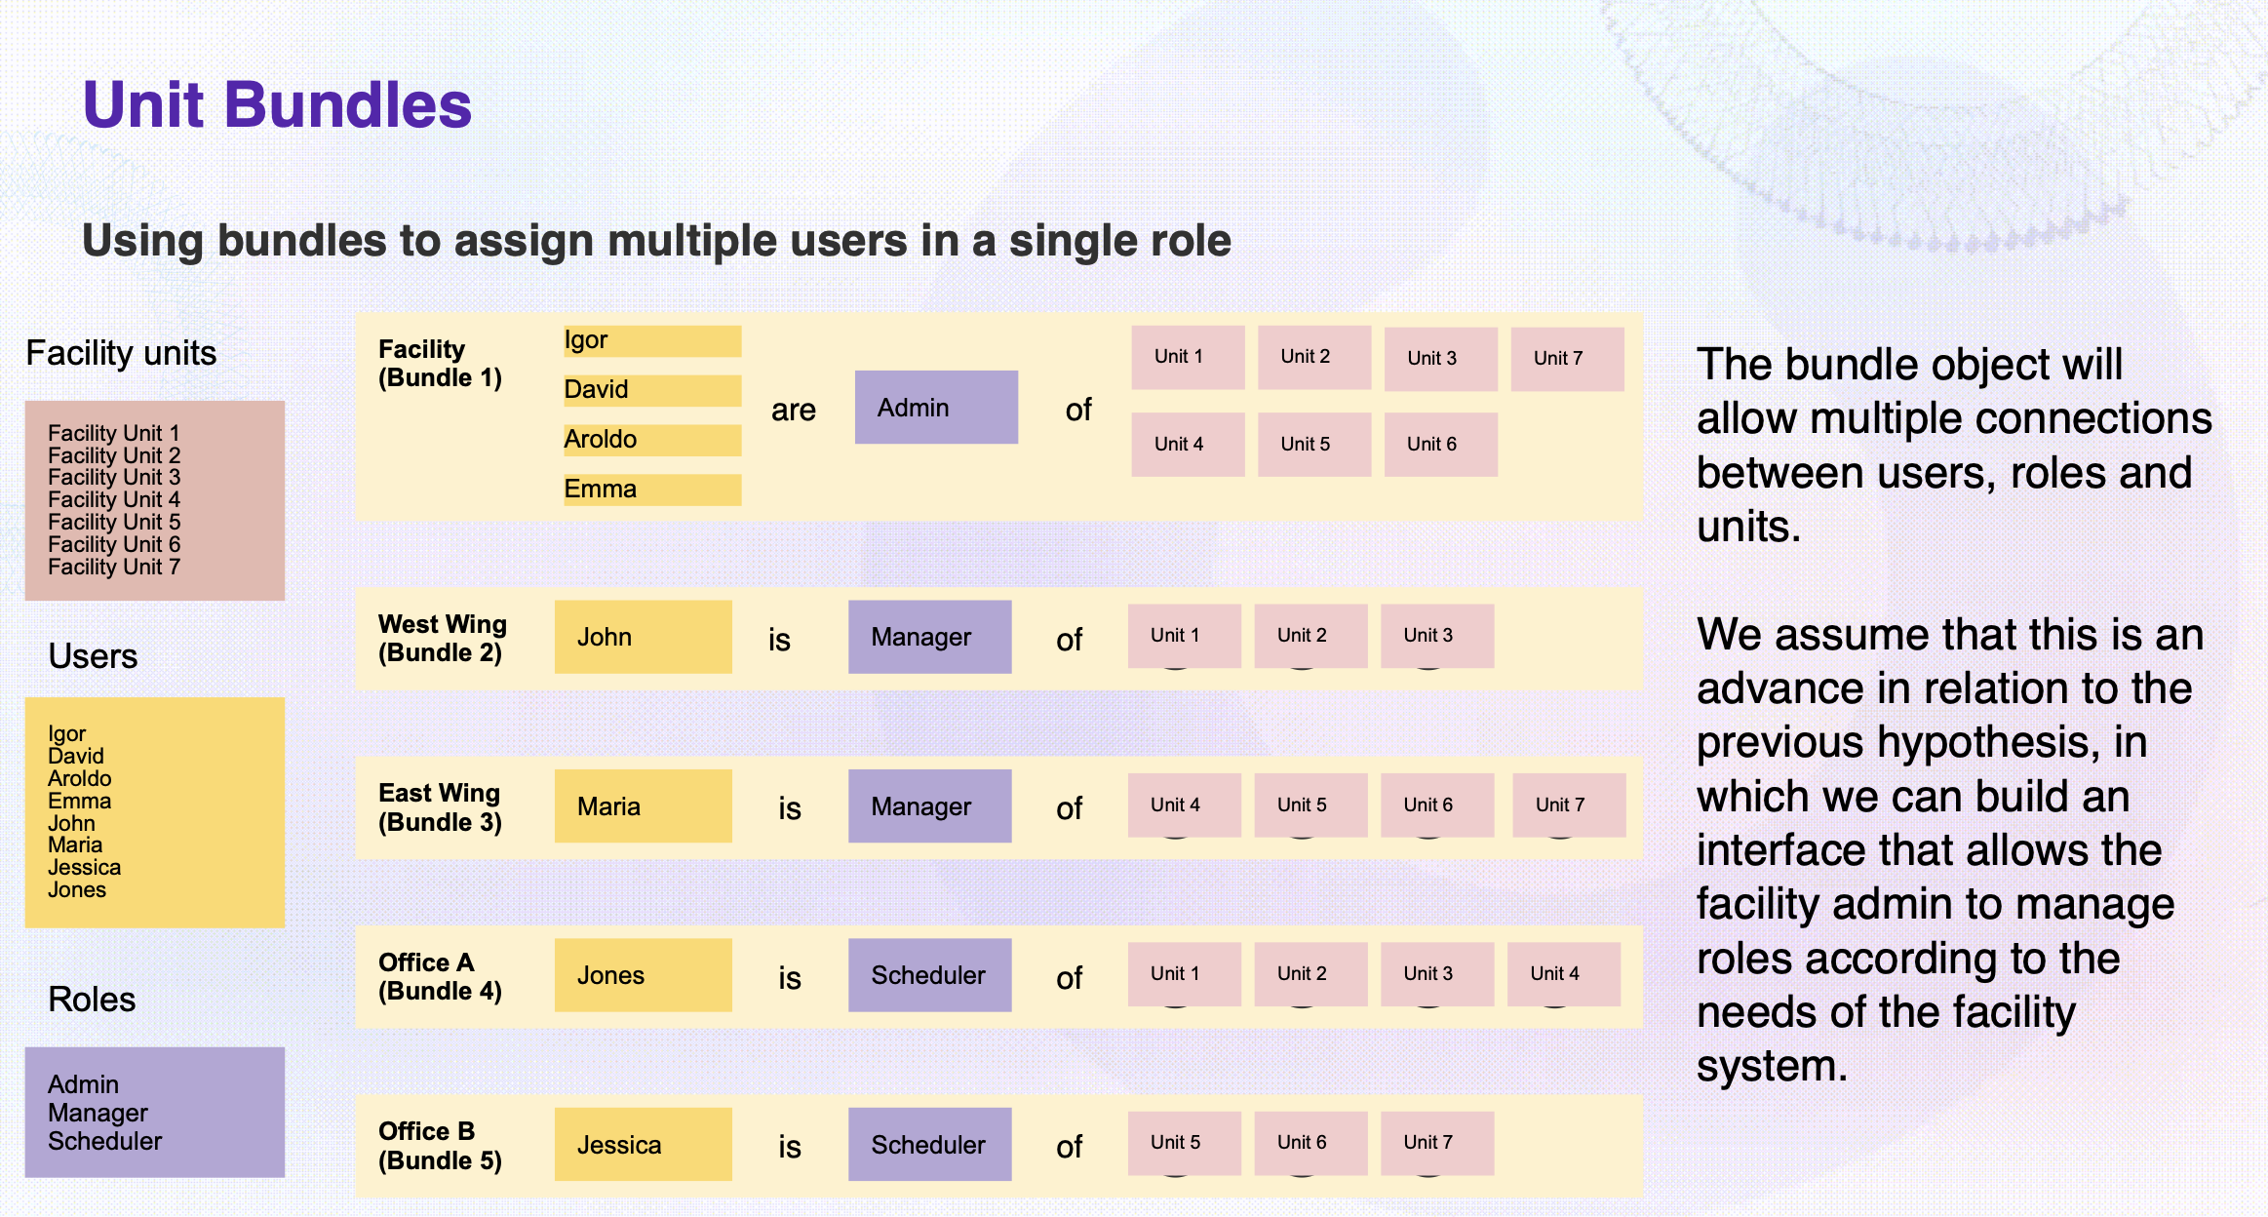Select Unit 4 in the Office A row
Viewport: 2268px width, 1217px height.
[x=1563, y=973]
